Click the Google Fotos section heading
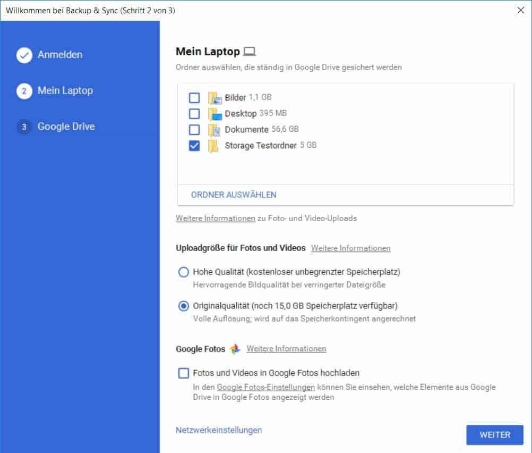Viewport: 532px width, 453px height. tap(201, 349)
